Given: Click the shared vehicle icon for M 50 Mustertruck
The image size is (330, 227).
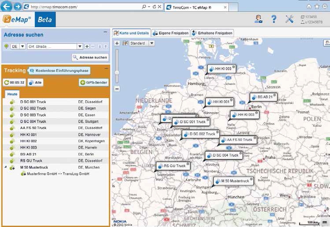Looking at the screenshot, I should (12, 168).
